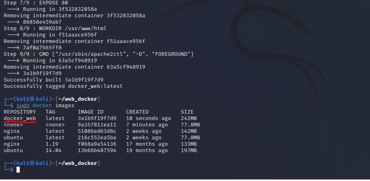Image resolution: width=370 pixels, height=181 pixels.
Task: Click image ID 216c552ea5ba
Action: pyautogui.click(x=97, y=138)
